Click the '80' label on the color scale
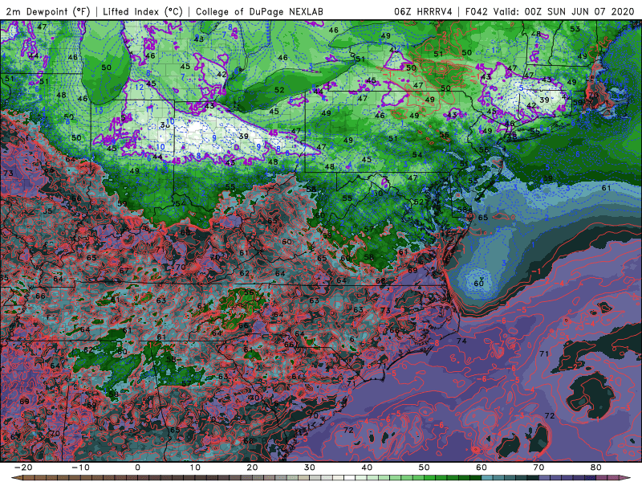This screenshot has width=642, height=482. click(x=596, y=468)
